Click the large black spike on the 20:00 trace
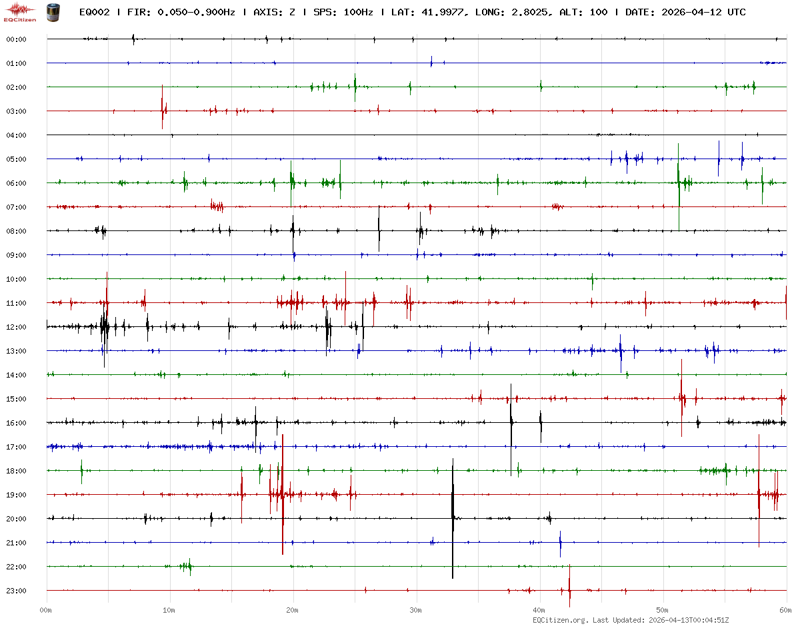Image resolution: width=800 pixels, height=626 pixels. tap(453, 517)
